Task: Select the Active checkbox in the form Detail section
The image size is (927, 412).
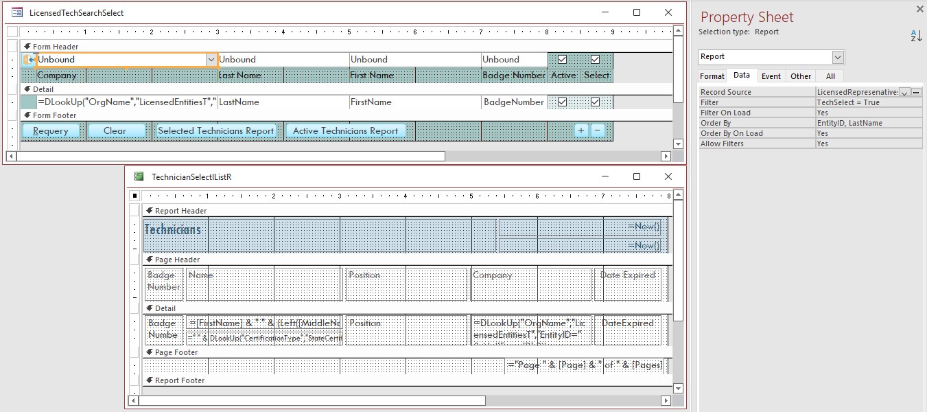Action: pos(562,102)
